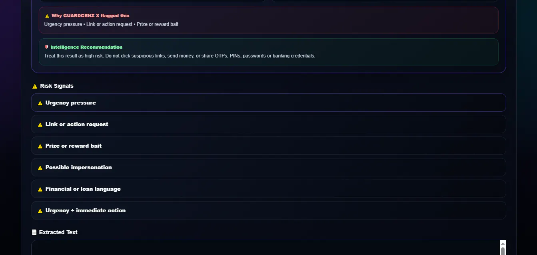Click warning icon in Financial or loan language row
Viewport: 537px width, 255px height.
point(40,189)
